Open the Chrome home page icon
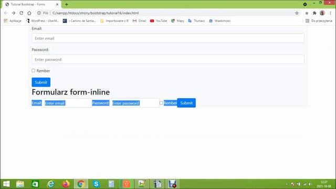Screen dimensions: 336x189 click(x=29, y=13)
